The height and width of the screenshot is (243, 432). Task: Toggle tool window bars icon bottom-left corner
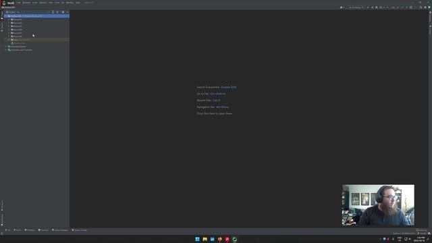pos(2,234)
